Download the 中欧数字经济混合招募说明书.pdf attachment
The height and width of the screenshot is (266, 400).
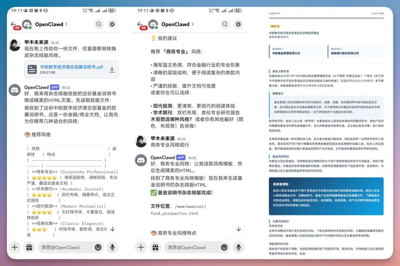coord(112,69)
